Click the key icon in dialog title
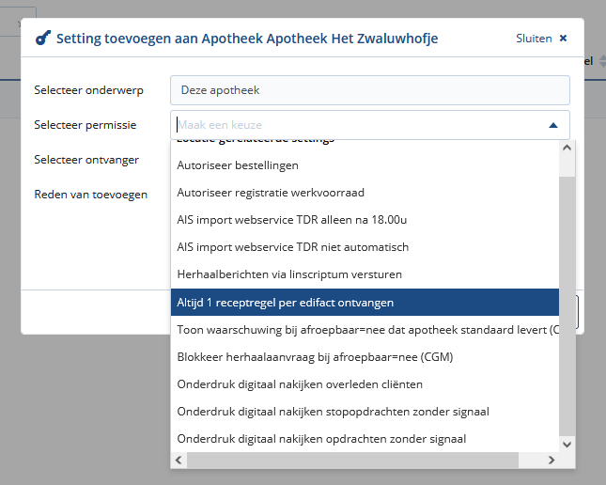 point(42,39)
